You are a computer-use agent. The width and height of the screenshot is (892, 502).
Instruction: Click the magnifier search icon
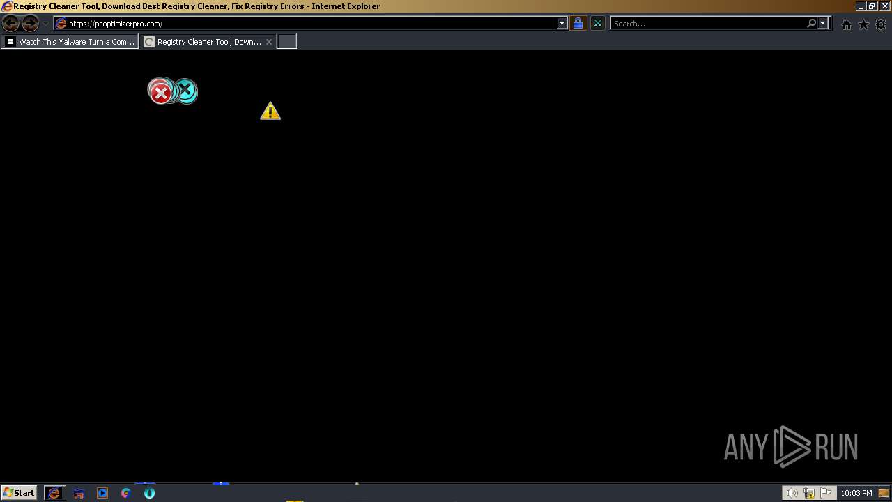pyautogui.click(x=811, y=24)
